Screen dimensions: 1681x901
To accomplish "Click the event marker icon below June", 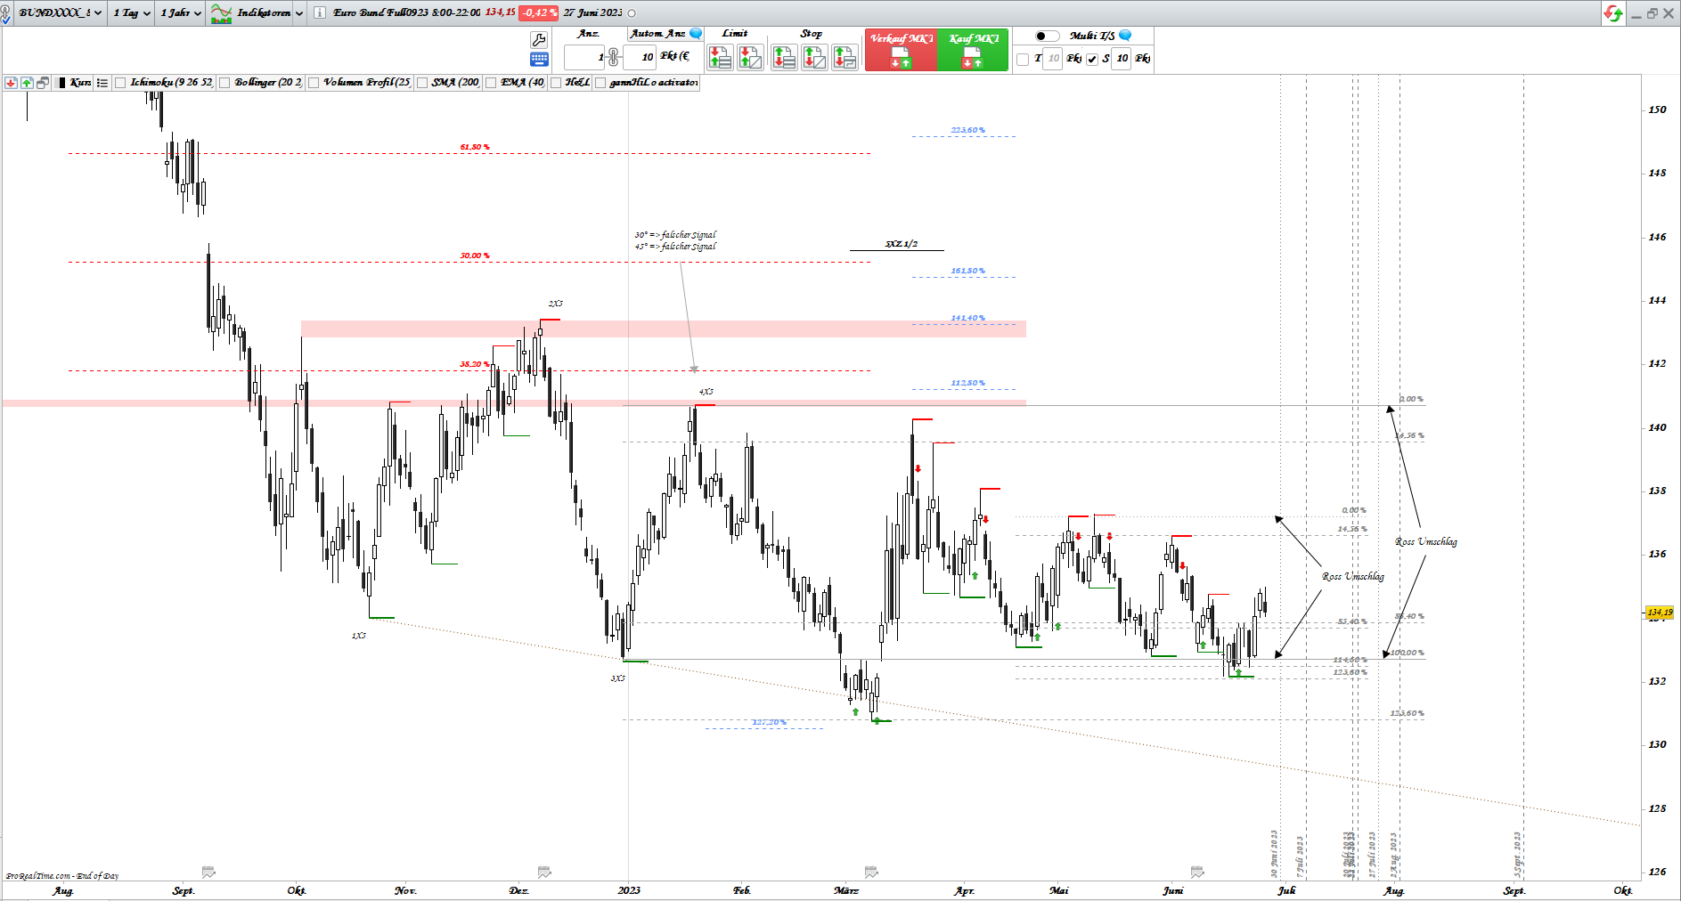I will (x=1197, y=872).
